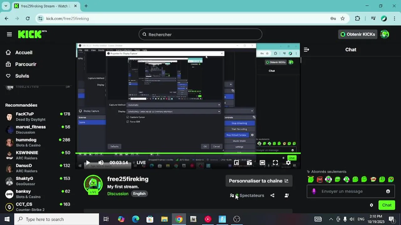Toggle theater mode in the player
Screen dimensions: 401x225
tap(262, 162)
